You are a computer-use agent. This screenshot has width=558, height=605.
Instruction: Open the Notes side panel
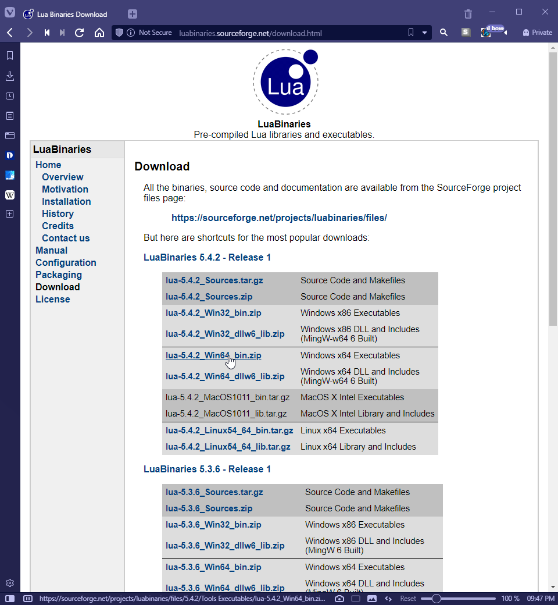10,116
